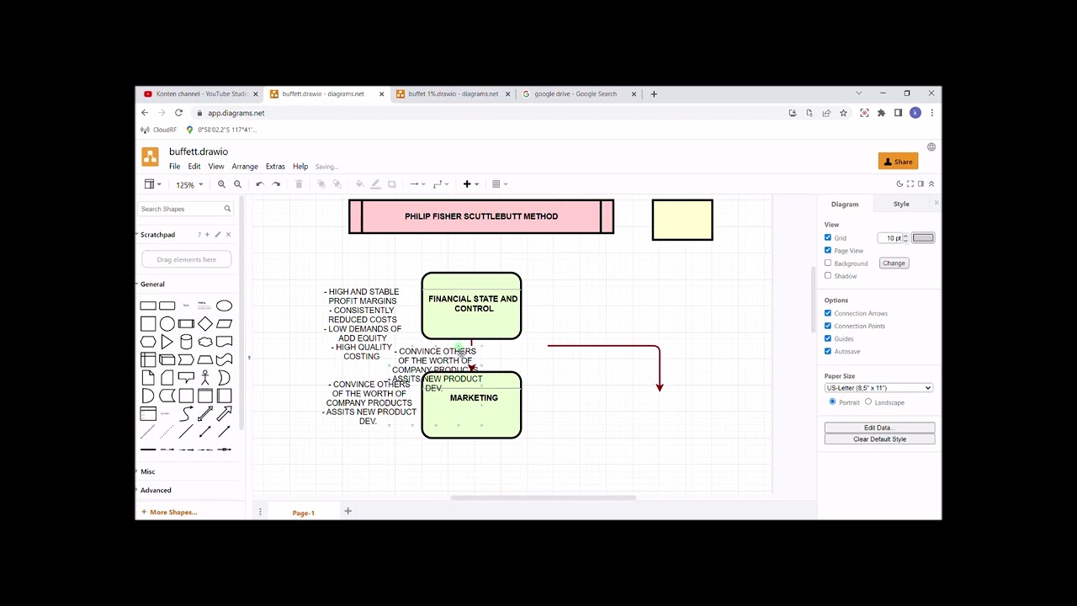This screenshot has width=1077, height=606.
Task: Reload the browser page
Action: tap(178, 113)
